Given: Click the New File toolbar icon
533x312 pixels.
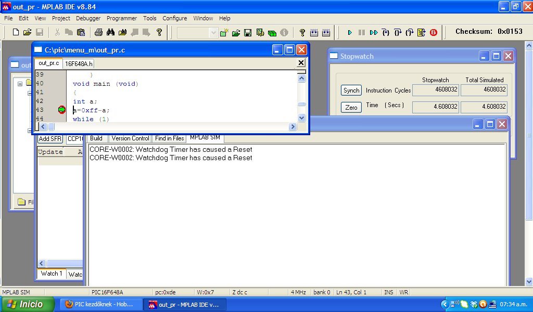Looking at the screenshot, I should pos(16,32).
